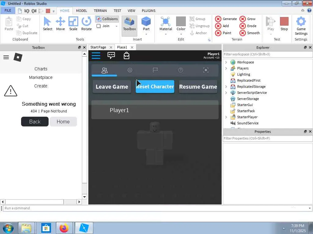Open the in-game chat icon
Screen dimensions: 313x234
coord(111,55)
